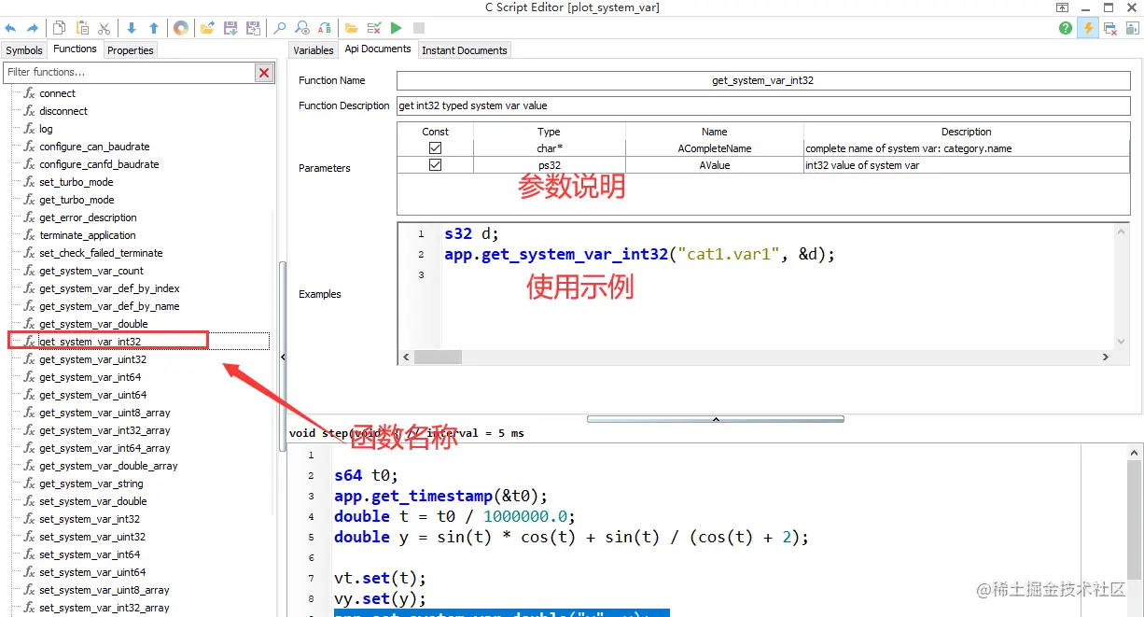This screenshot has width=1144, height=617.
Task: Click the Type column header
Action: click(550, 132)
